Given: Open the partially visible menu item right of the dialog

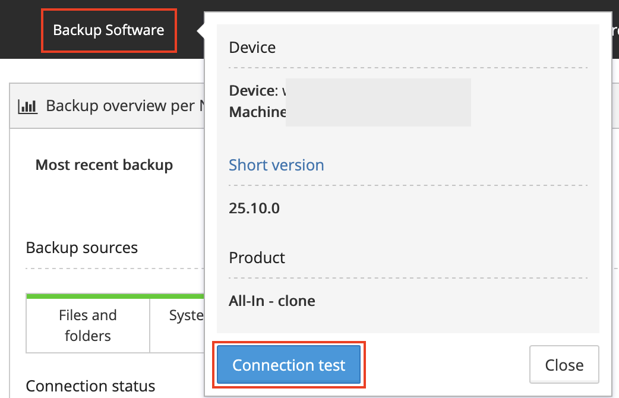Looking at the screenshot, I should pyautogui.click(x=614, y=31).
